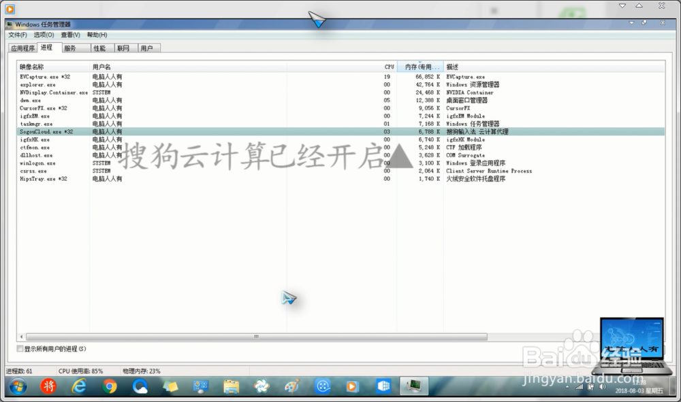681x402 pixels.
Task: Select the CursorFX.exe *32 process row
Action: pos(341,108)
